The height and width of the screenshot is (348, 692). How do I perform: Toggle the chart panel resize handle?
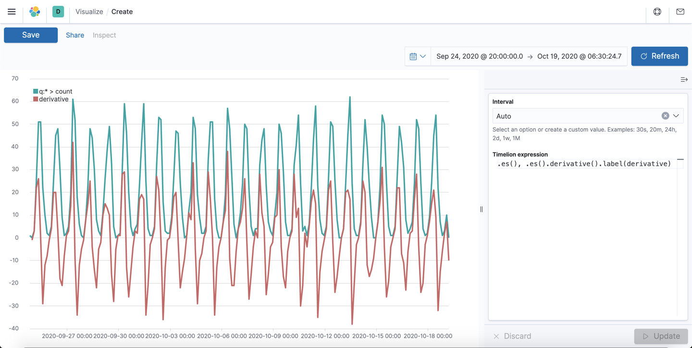[x=482, y=209]
